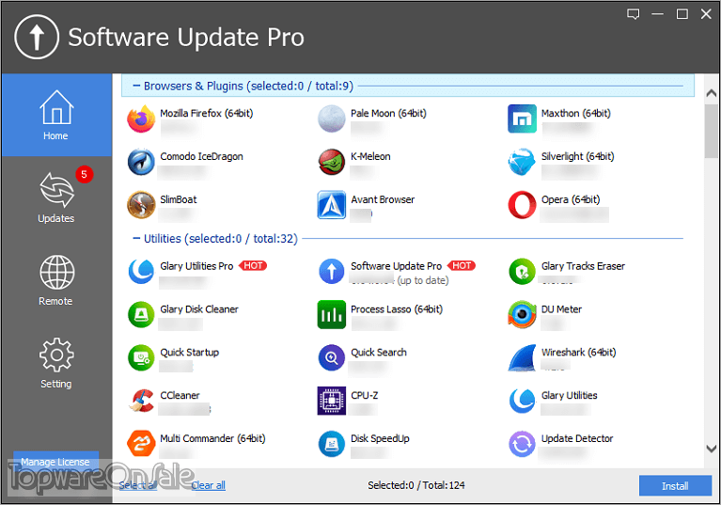Select the Silverlight (64bit) icon
The image size is (721, 505).
[522, 162]
